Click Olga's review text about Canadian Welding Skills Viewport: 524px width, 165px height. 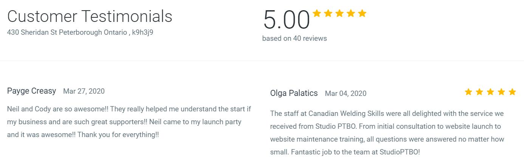click(x=387, y=133)
